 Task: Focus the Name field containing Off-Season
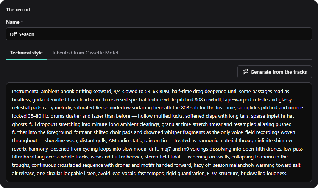[159, 34]
